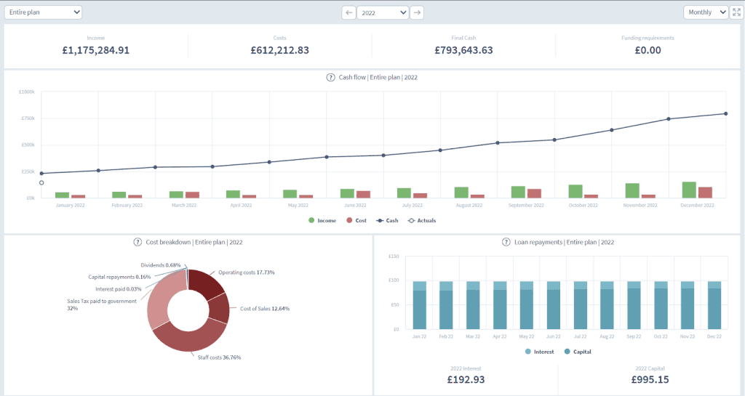
Task: Select the Staff costs donut segment
Action: [189, 336]
